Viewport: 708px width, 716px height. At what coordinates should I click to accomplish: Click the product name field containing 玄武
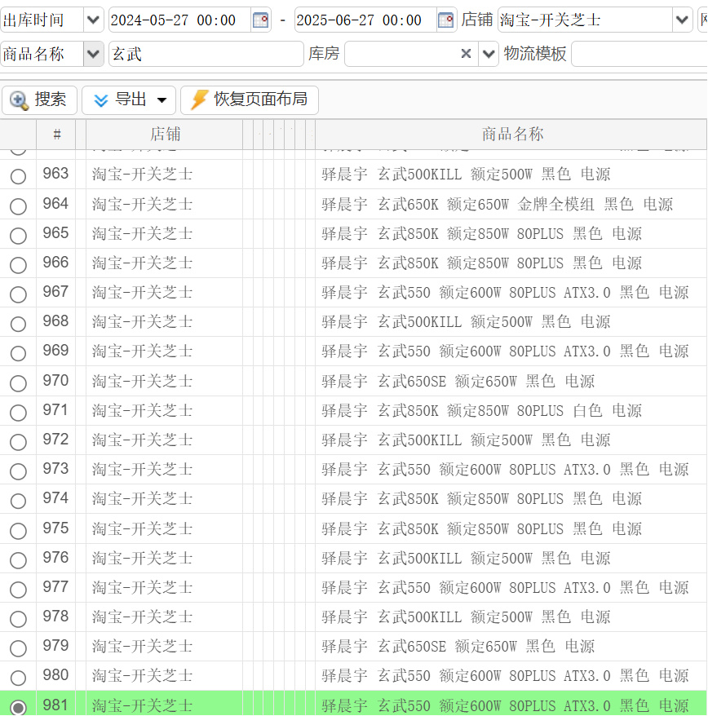click(206, 54)
